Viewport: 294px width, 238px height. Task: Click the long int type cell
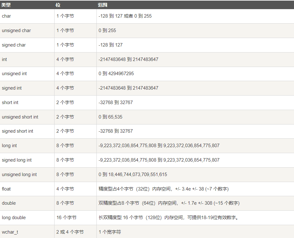coord(9,146)
